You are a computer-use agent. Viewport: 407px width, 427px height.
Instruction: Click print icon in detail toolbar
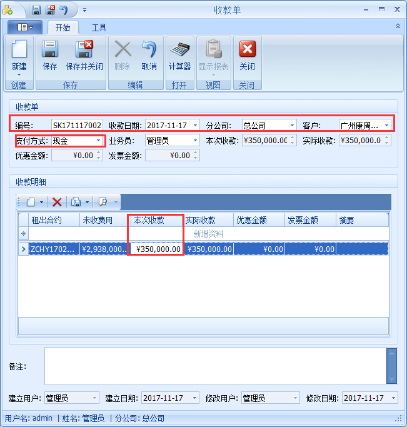click(76, 202)
